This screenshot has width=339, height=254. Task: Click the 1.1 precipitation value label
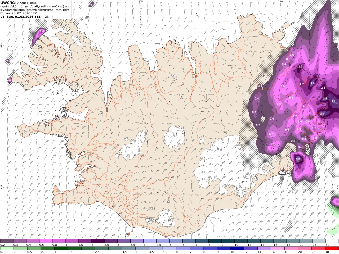(305, 106)
